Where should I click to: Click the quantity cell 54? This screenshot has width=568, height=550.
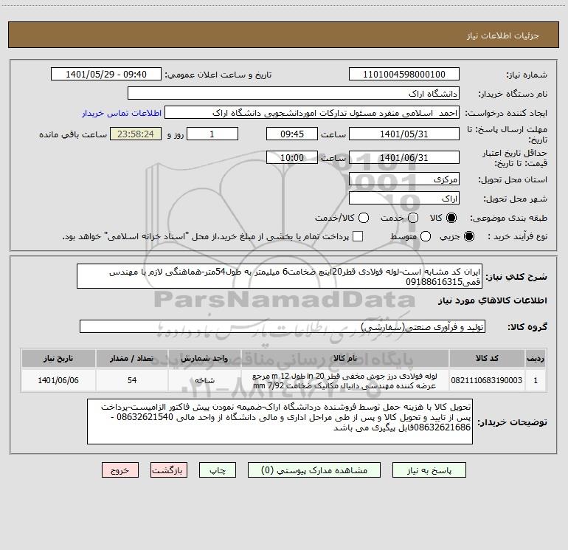pos(132,380)
